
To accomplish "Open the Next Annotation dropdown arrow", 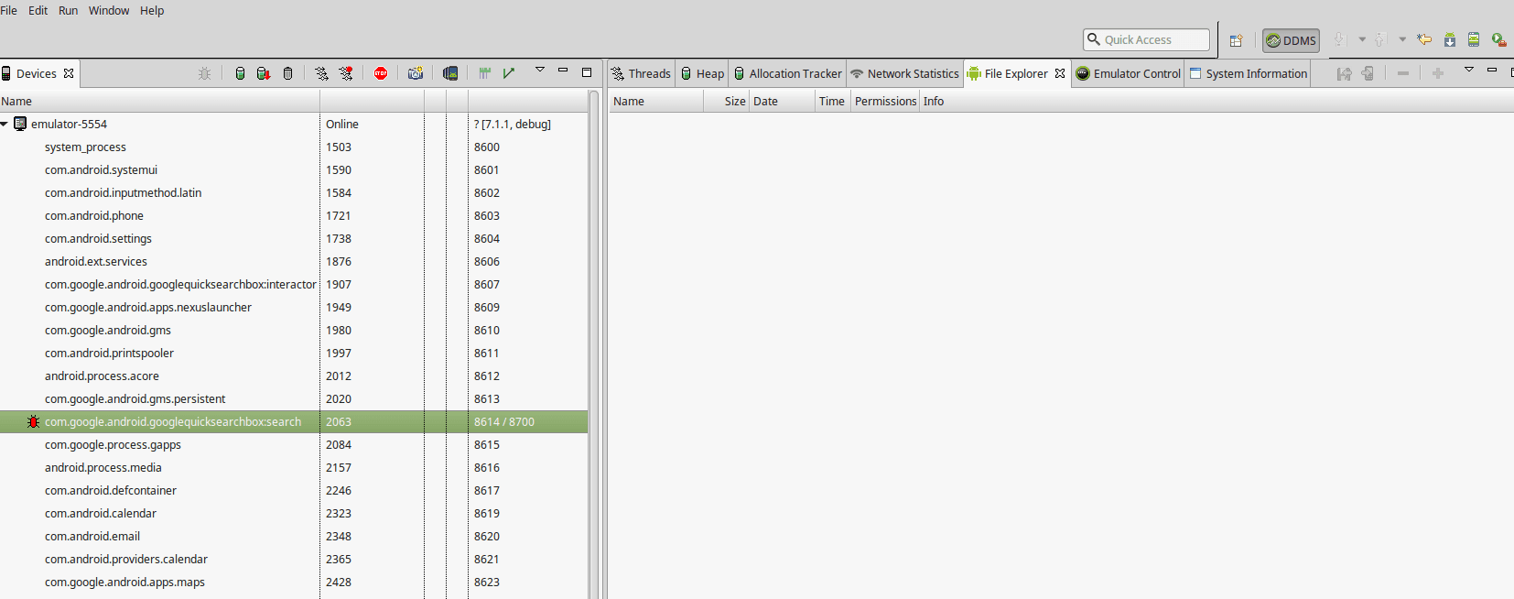I will click(x=1362, y=39).
